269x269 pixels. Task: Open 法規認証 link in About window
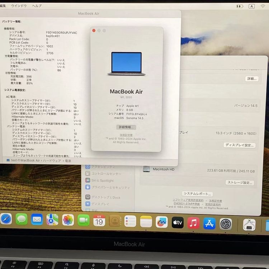126,135
